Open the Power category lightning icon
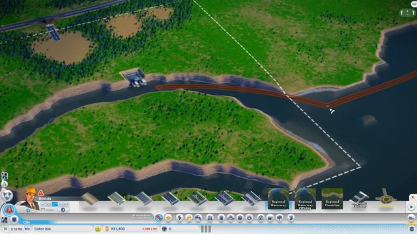The width and height of the screenshot is (417, 234). click(180, 218)
